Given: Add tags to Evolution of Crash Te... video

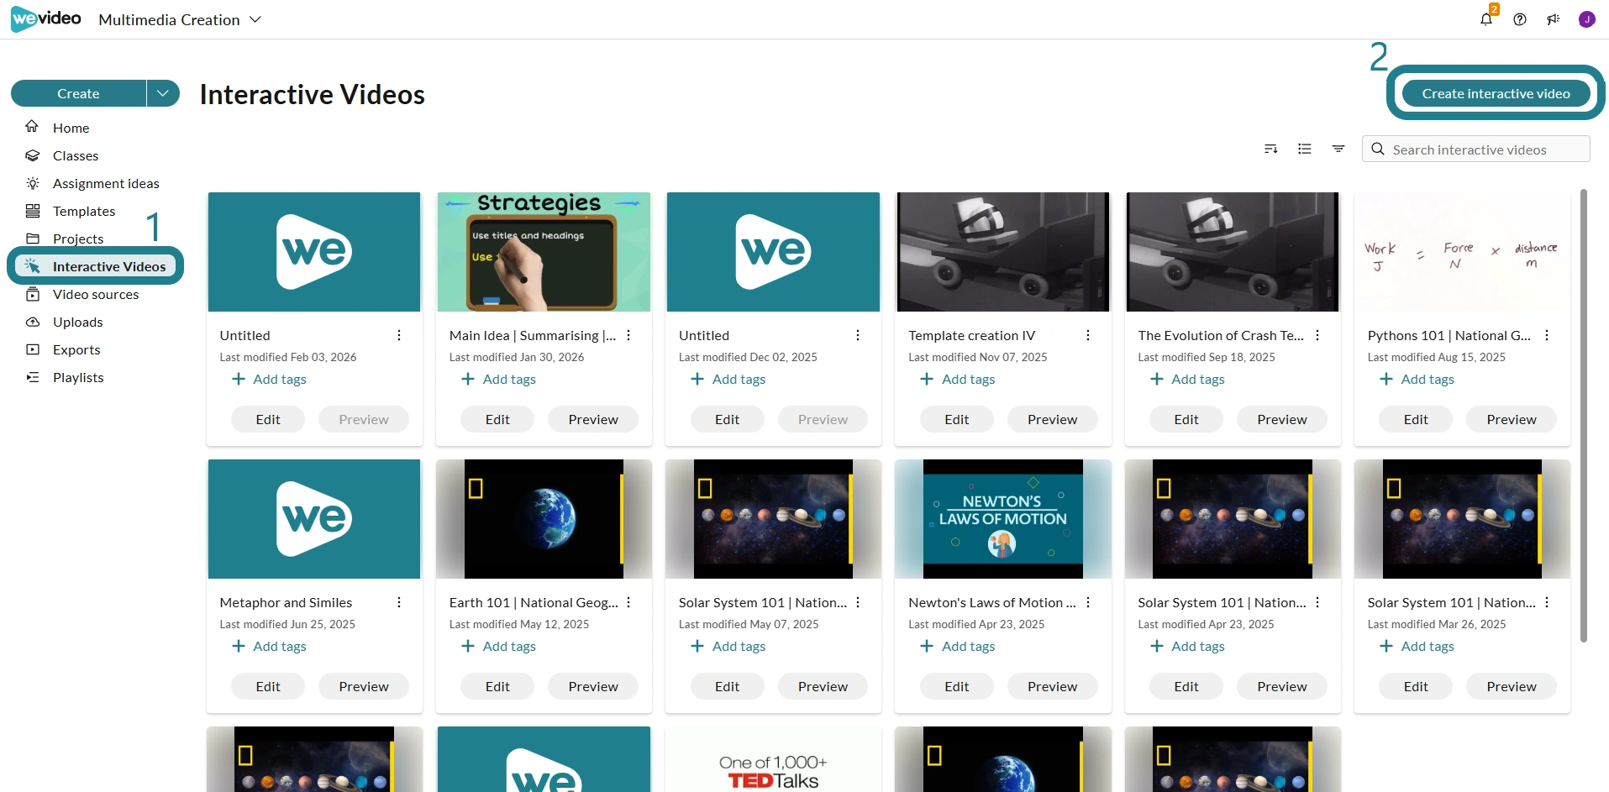Looking at the screenshot, I should click(1187, 379).
